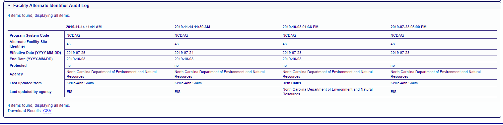Select the 2019-10-08 01:38 PM column header
503x125 pixels.
coord(300,27)
